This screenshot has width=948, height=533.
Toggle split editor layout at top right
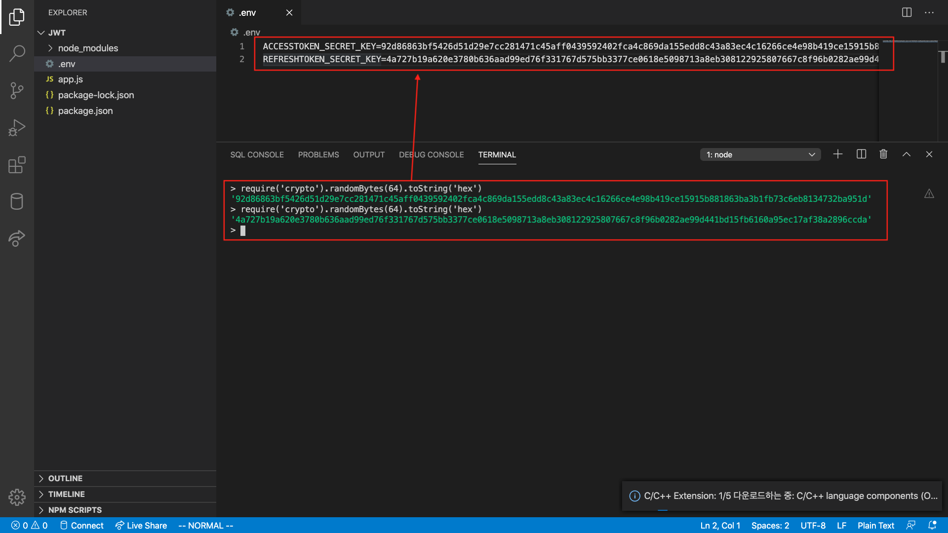pos(907,12)
